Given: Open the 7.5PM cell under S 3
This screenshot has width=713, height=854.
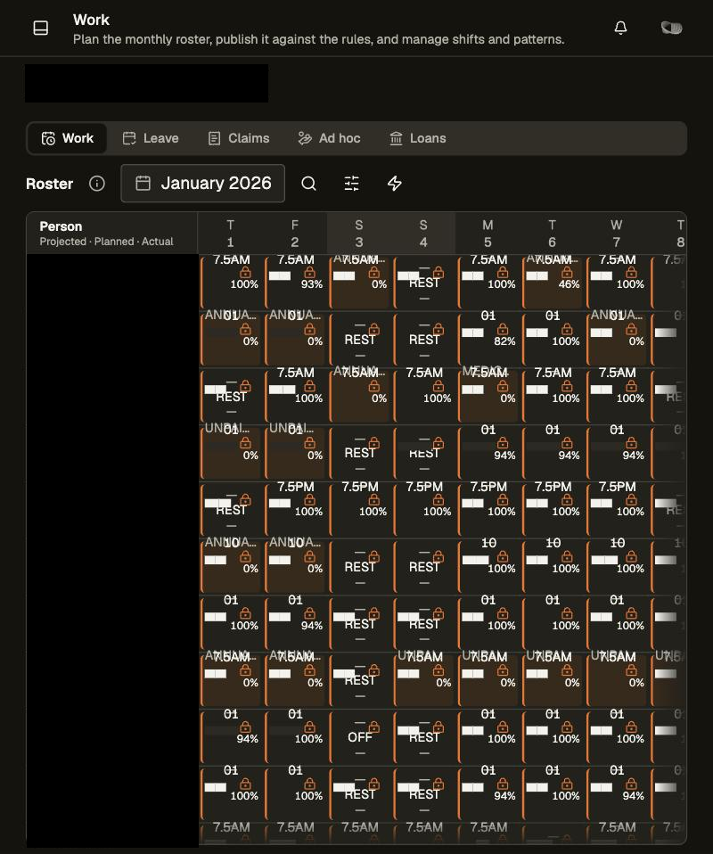Looking at the screenshot, I should (x=359, y=509).
